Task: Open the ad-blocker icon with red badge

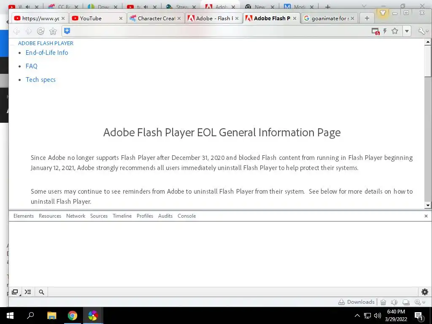Action: (375, 31)
